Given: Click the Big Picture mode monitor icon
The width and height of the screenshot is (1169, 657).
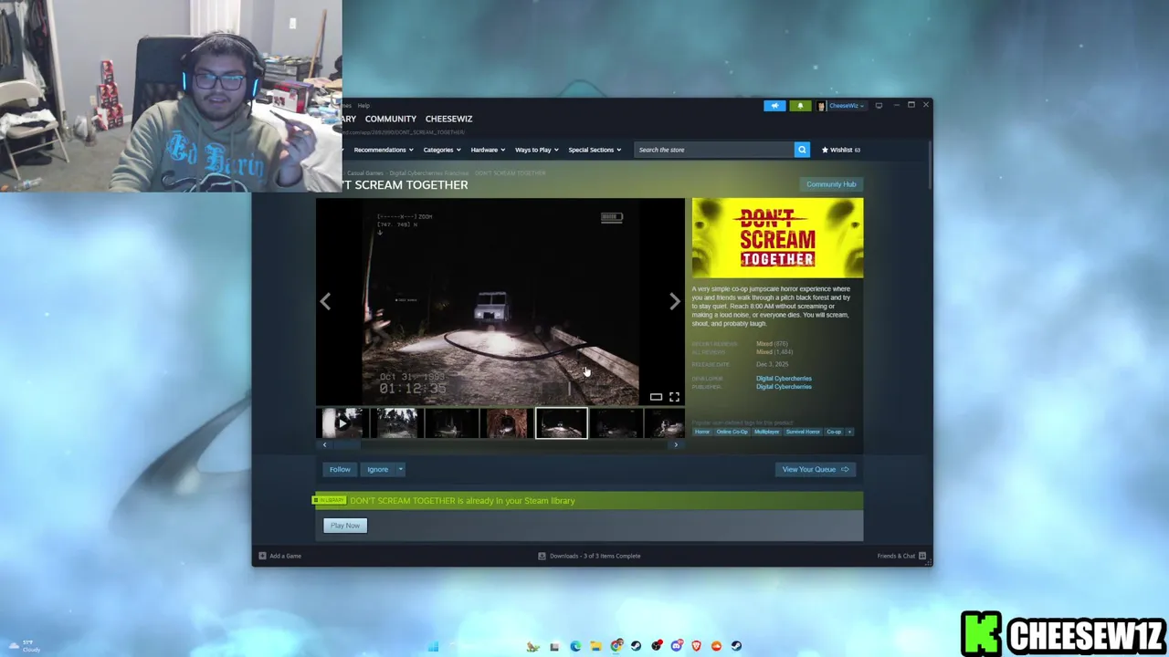Looking at the screenshot, I should pyautogui.click(x=879, y=106).
